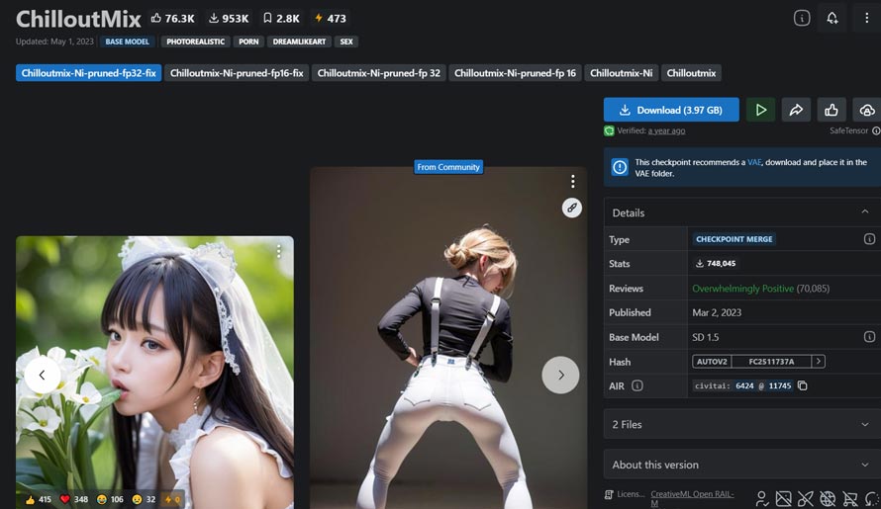Select Chilloutmix-Ni-pruned-fp16-fix version tab

coord(237,73)
